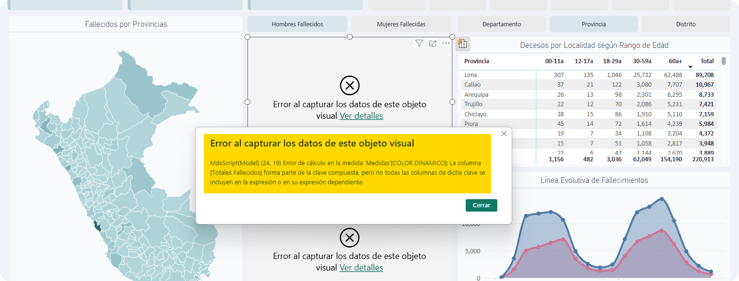This screenshot has height=281, width=739.
Task: Click the focus mode icon on the visual
Action: point(433,44)
